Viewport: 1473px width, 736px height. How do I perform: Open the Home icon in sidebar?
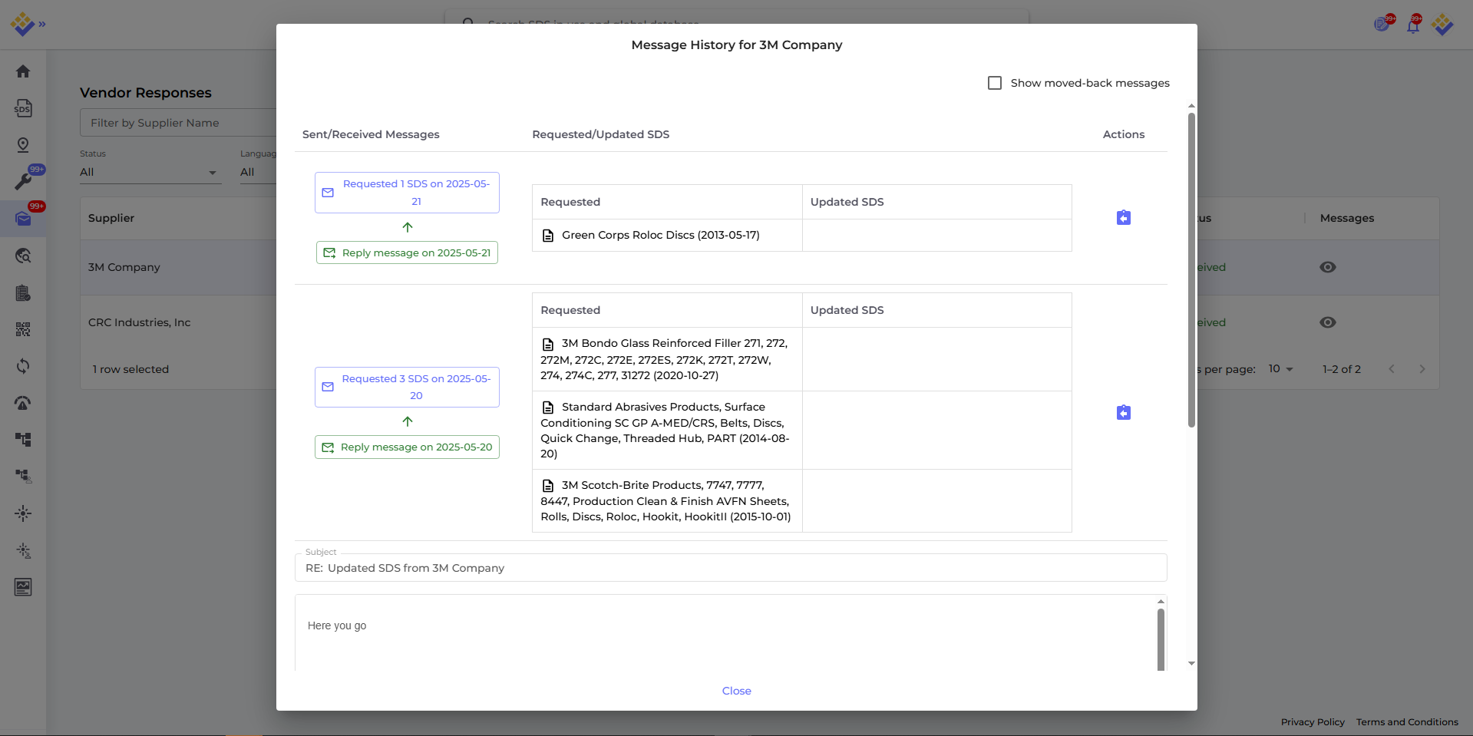click(x=23, y=71)
